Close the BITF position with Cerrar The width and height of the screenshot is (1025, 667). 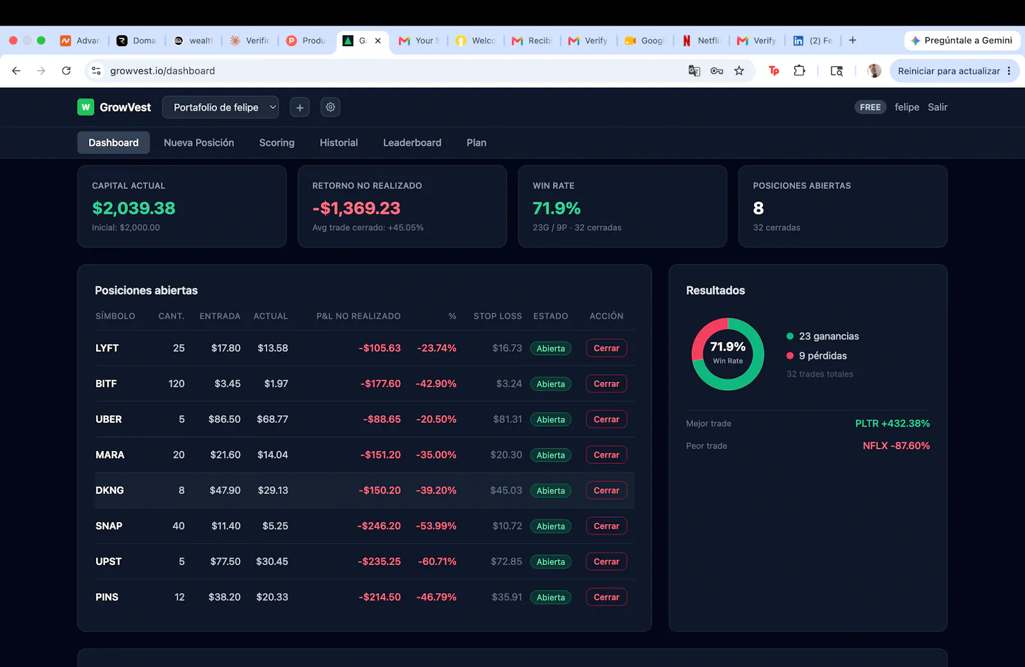point(606,384)
